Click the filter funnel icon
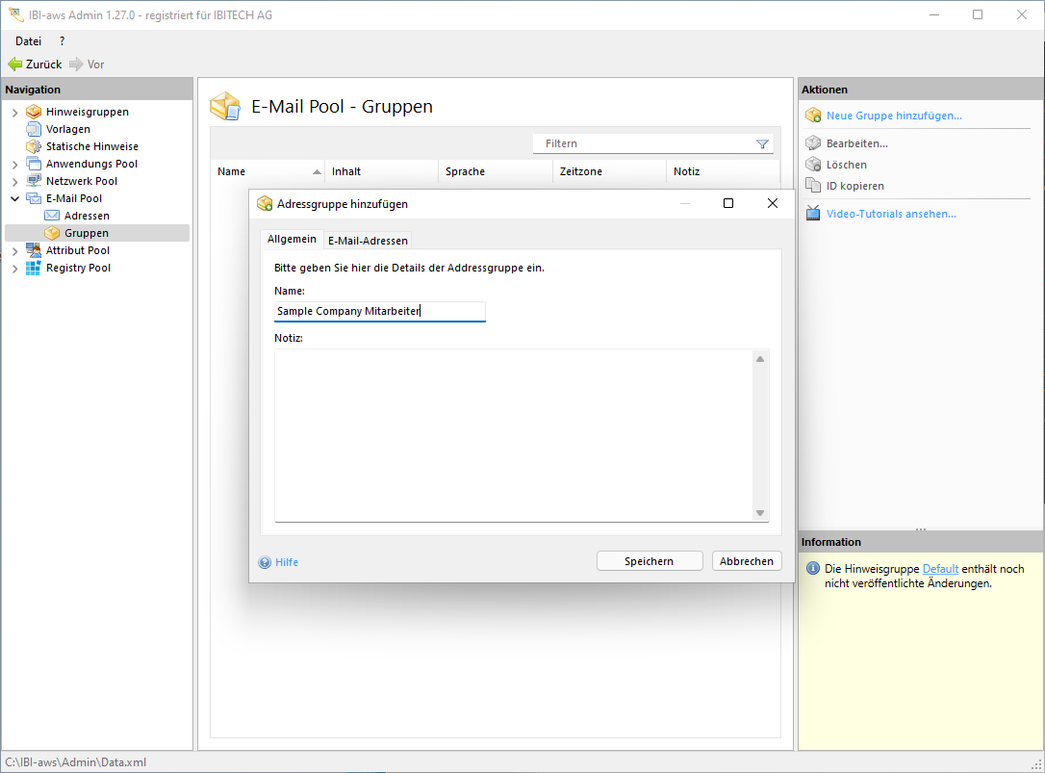The image size is (1045, 773). [x=762, y=143]
